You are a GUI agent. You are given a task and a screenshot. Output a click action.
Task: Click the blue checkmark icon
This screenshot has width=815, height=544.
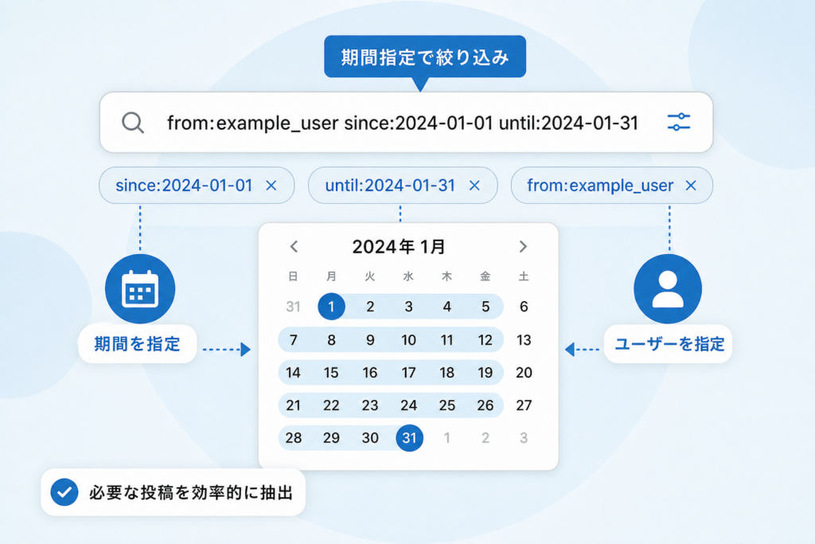tap(64, 492)
